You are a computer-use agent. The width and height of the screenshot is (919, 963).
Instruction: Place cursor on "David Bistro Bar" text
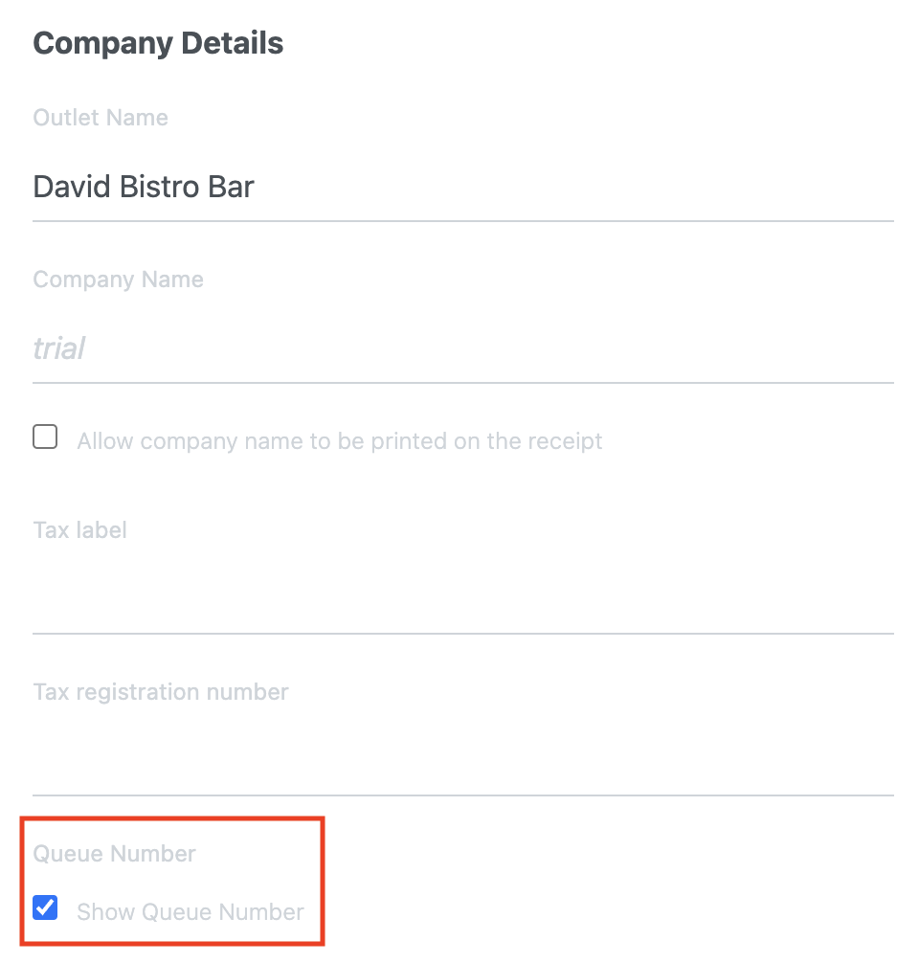(x=144, y=187)
